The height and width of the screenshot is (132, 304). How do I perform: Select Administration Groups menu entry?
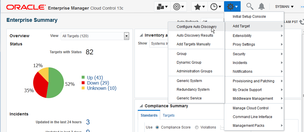[x=196, y=71]
